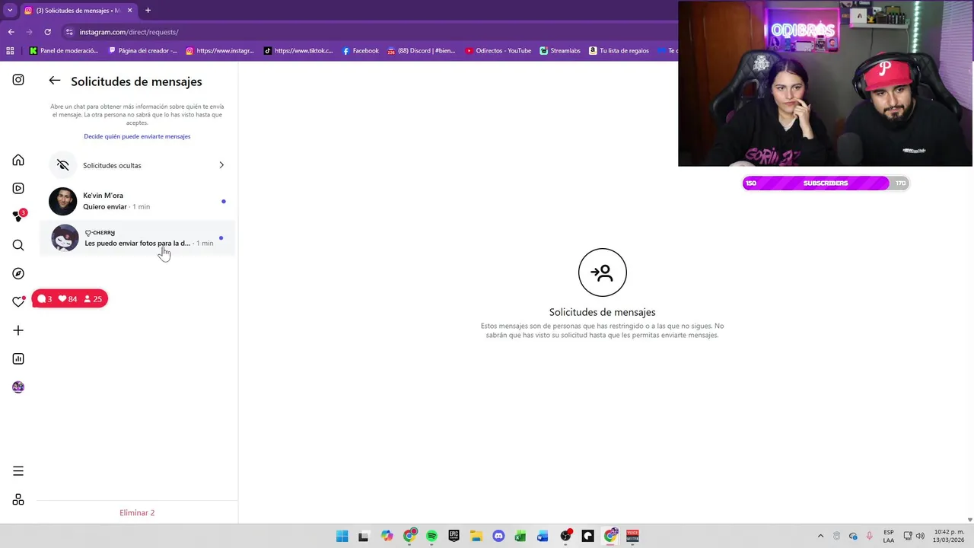The height and width of the screenshot is (548, 974).
Task: Open Word from taskbar
Action: coord(543,536)
